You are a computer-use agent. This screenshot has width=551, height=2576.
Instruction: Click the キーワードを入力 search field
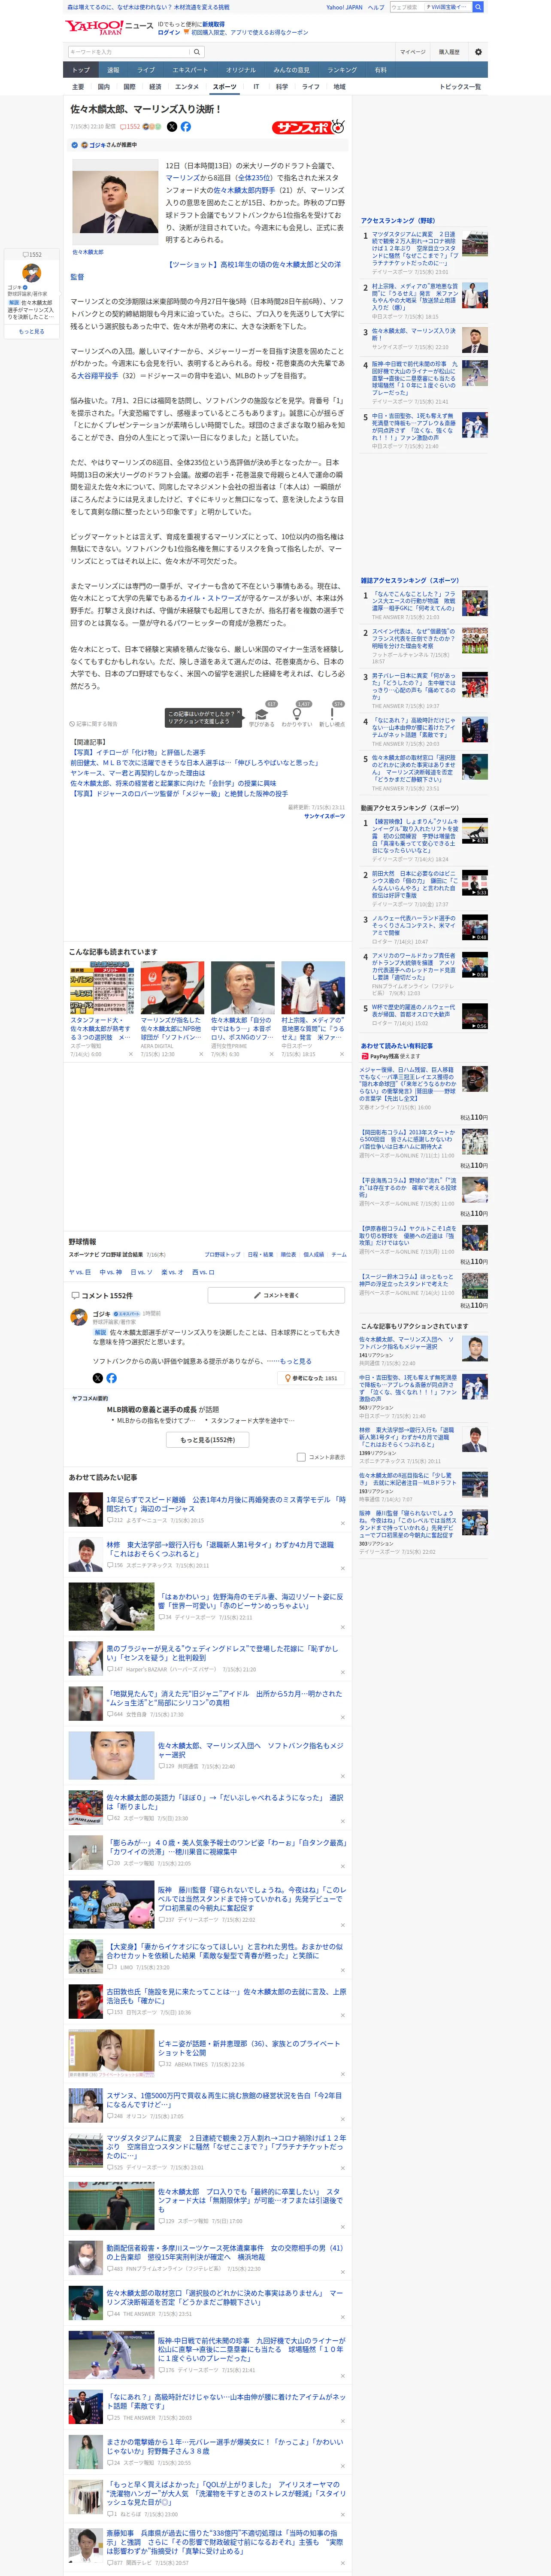[129, 52]
